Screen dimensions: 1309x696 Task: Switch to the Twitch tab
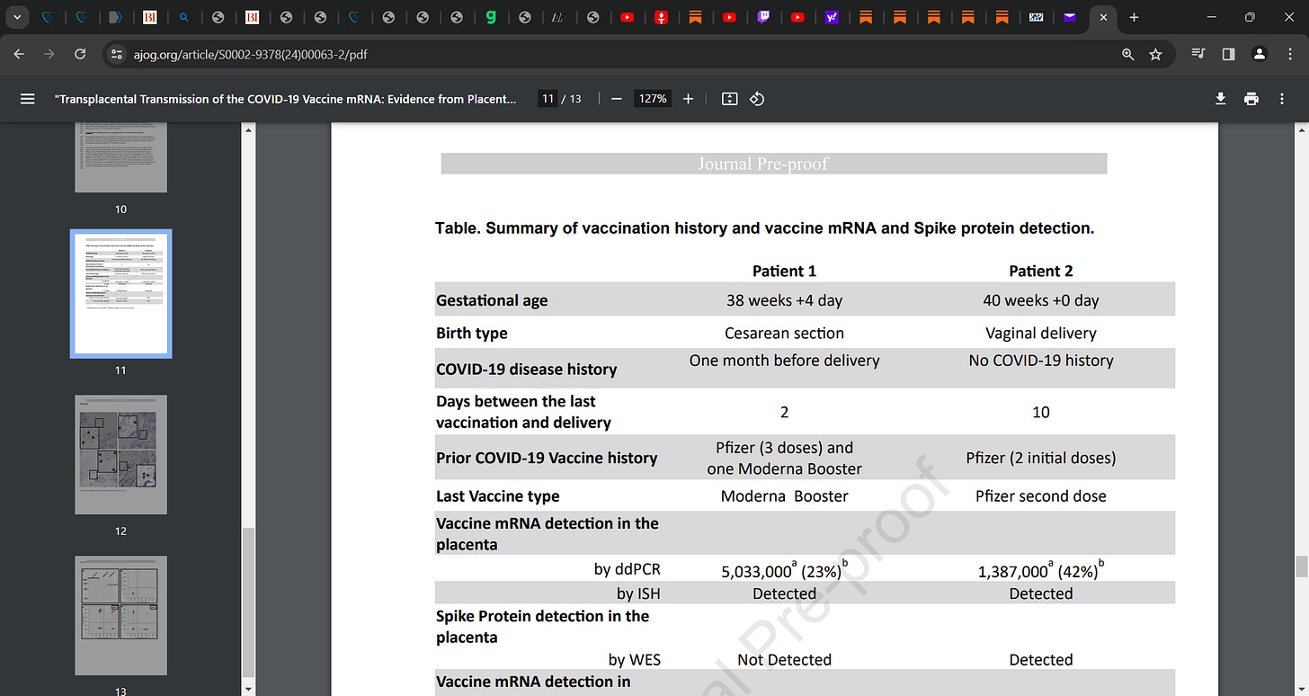click(763, 17)
